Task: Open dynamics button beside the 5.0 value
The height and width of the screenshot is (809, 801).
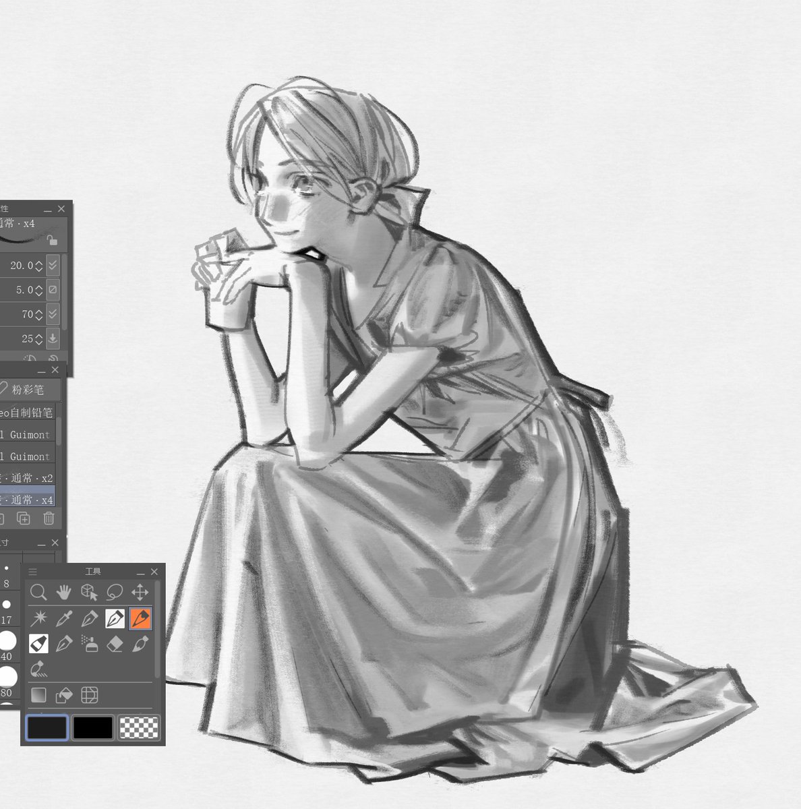Action: (x=53, y=290)
